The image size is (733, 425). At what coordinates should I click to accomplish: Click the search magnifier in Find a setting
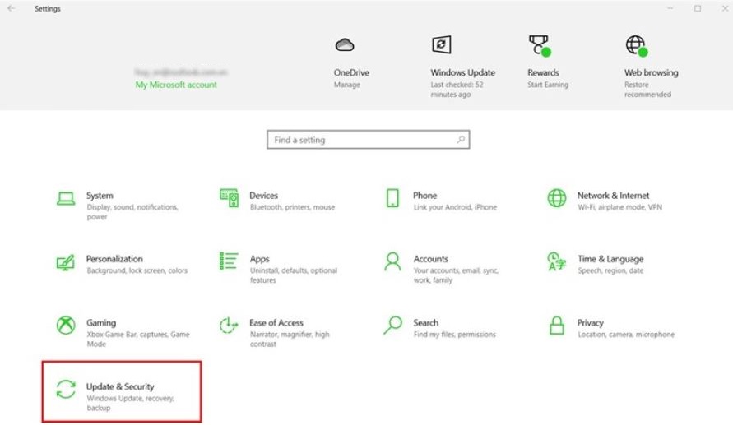click(x=461, y=139)
